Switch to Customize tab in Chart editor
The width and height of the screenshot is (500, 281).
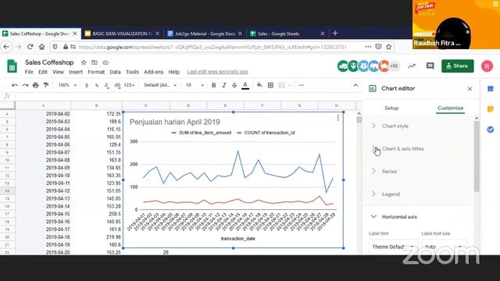click(450, 108)
